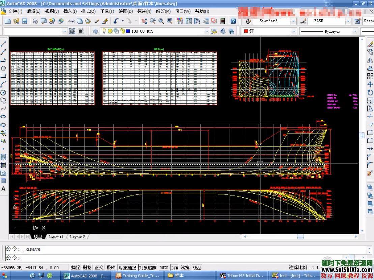Select the Hatch tool
Viewport: 374px width, 280px height.
coord(3,157)
